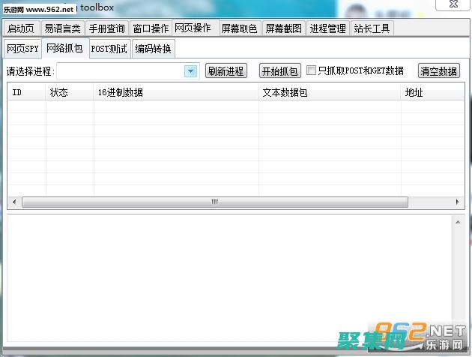
Task: Select the 站长工具 tab
Action: 372,28
